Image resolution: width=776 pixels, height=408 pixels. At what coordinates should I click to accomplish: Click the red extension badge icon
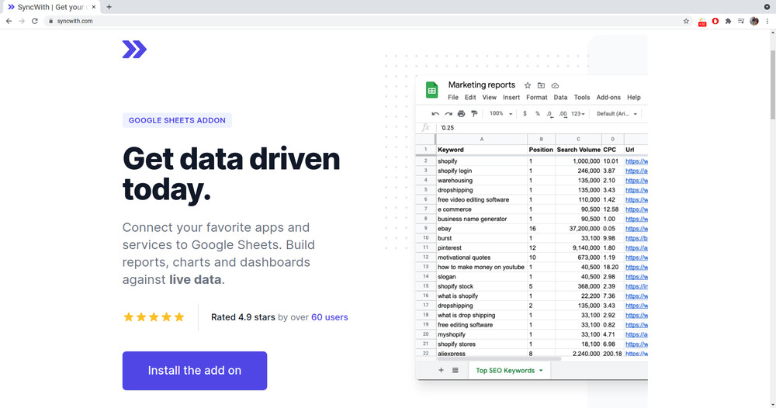pos(702,22)
